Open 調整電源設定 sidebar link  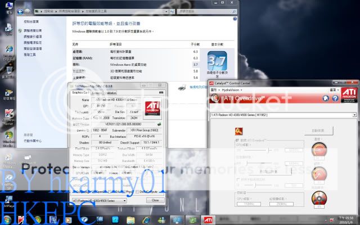33,43
